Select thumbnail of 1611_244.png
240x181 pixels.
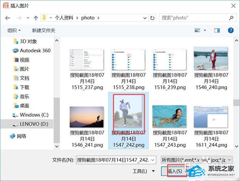[211, 117]
